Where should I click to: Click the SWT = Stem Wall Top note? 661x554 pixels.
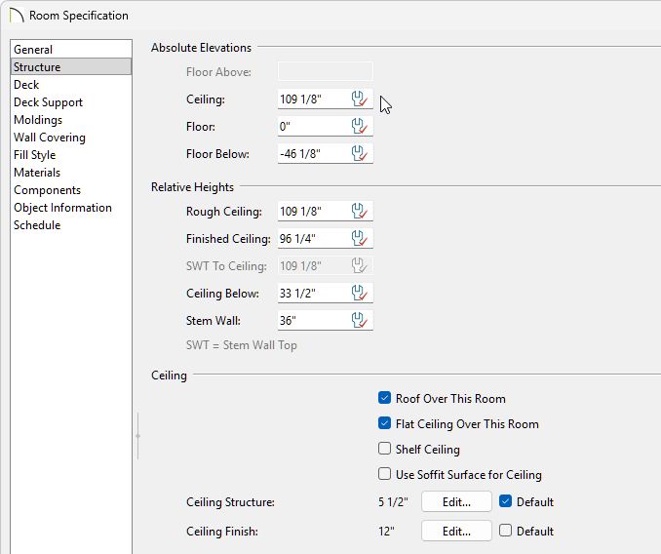[x=242, y=345]
